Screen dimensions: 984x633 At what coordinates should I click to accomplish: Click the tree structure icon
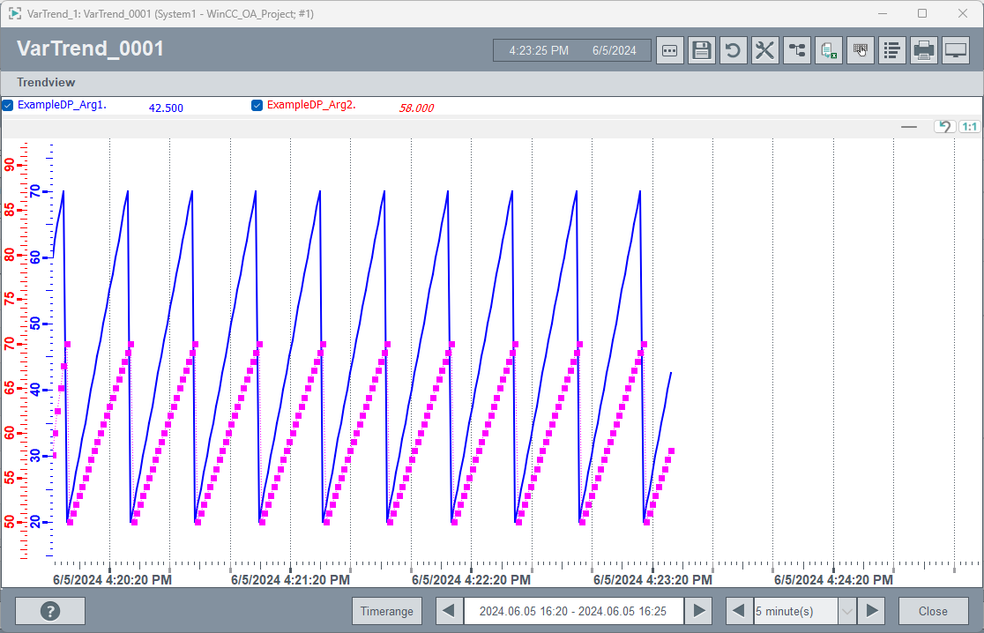coord(796,50)
